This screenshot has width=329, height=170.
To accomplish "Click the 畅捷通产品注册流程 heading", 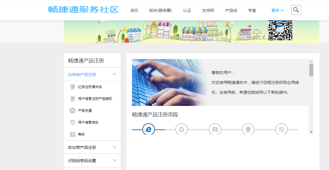I will [x=155, y=114].
